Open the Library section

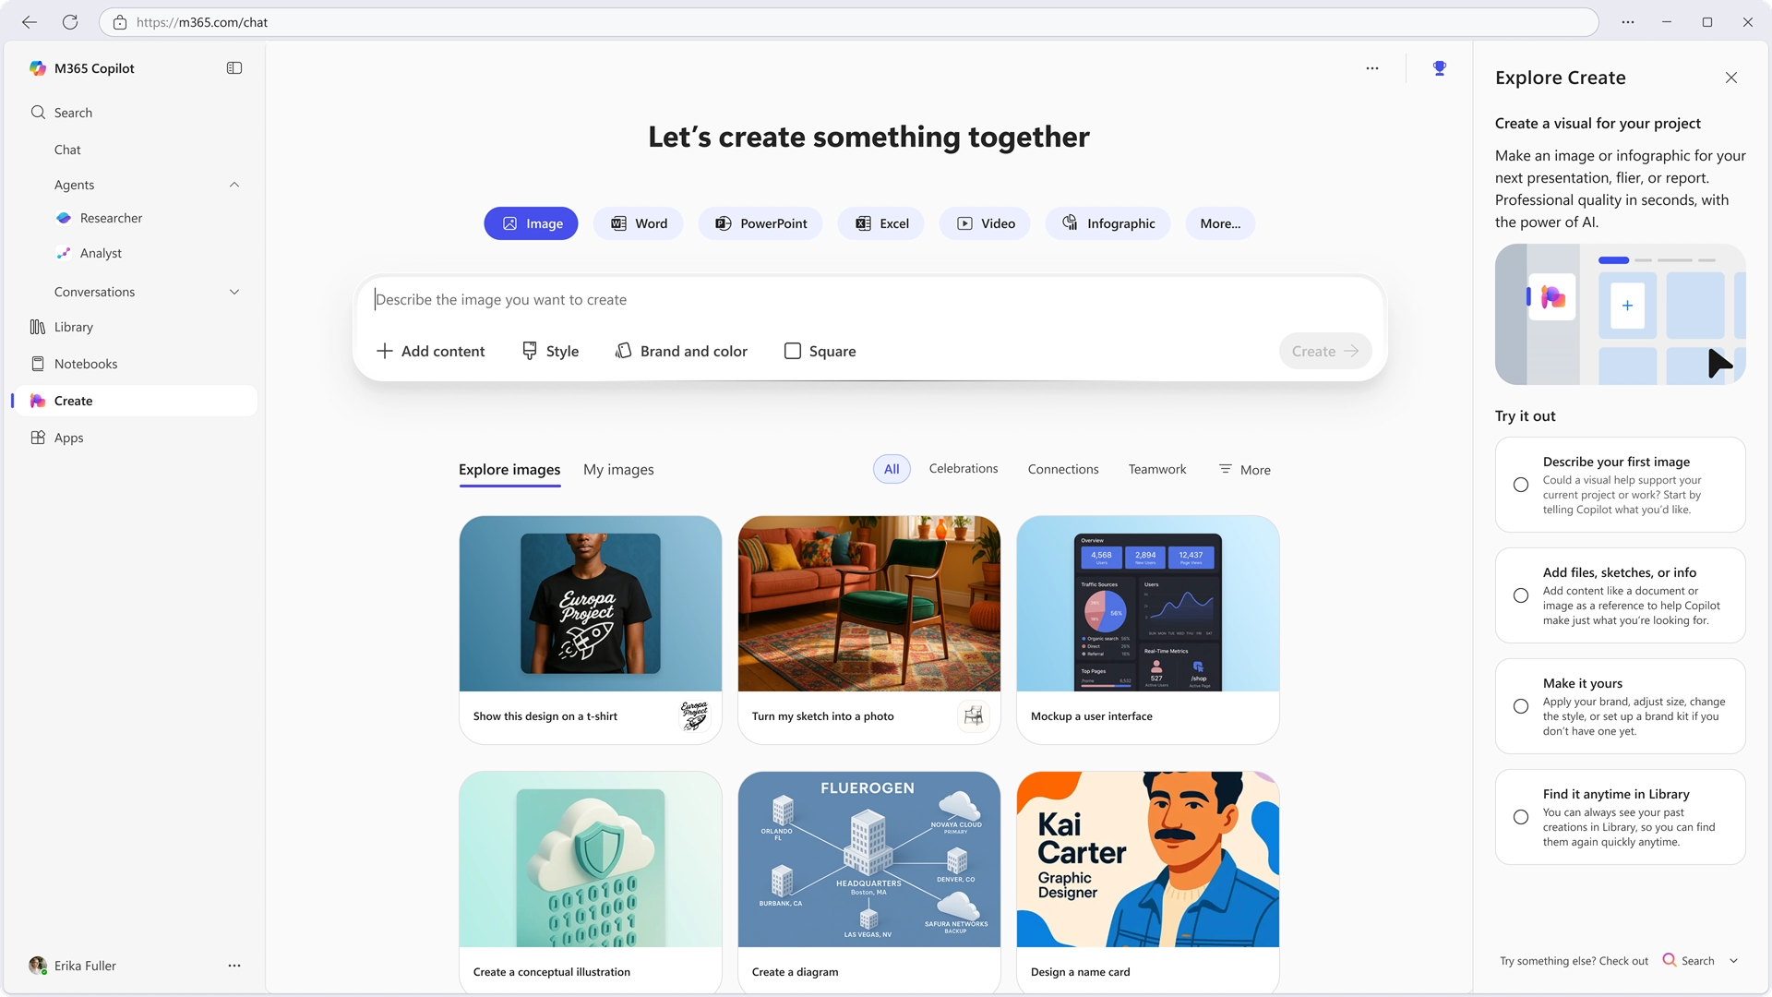[73, 327]
